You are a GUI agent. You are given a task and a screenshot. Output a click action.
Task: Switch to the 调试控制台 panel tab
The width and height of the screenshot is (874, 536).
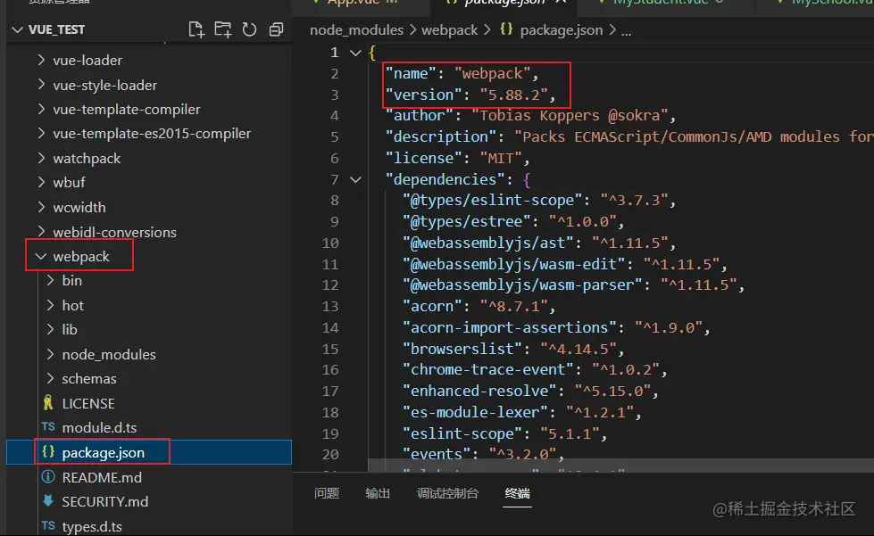pyautogui.click(x=447, y=493)
